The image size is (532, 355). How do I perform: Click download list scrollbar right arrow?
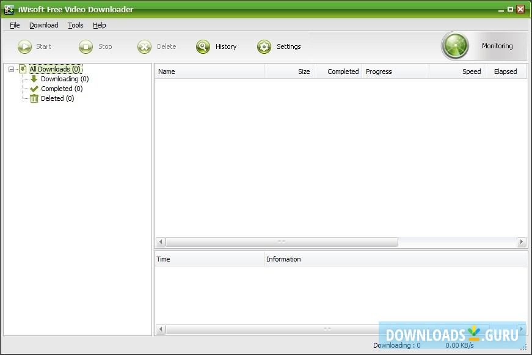click(x=522, y=242)
